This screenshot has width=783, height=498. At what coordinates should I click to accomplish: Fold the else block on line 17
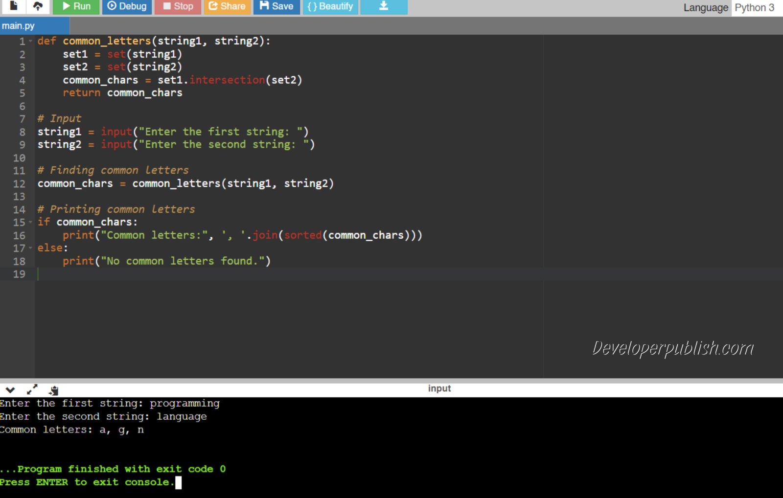pos(30,248)
